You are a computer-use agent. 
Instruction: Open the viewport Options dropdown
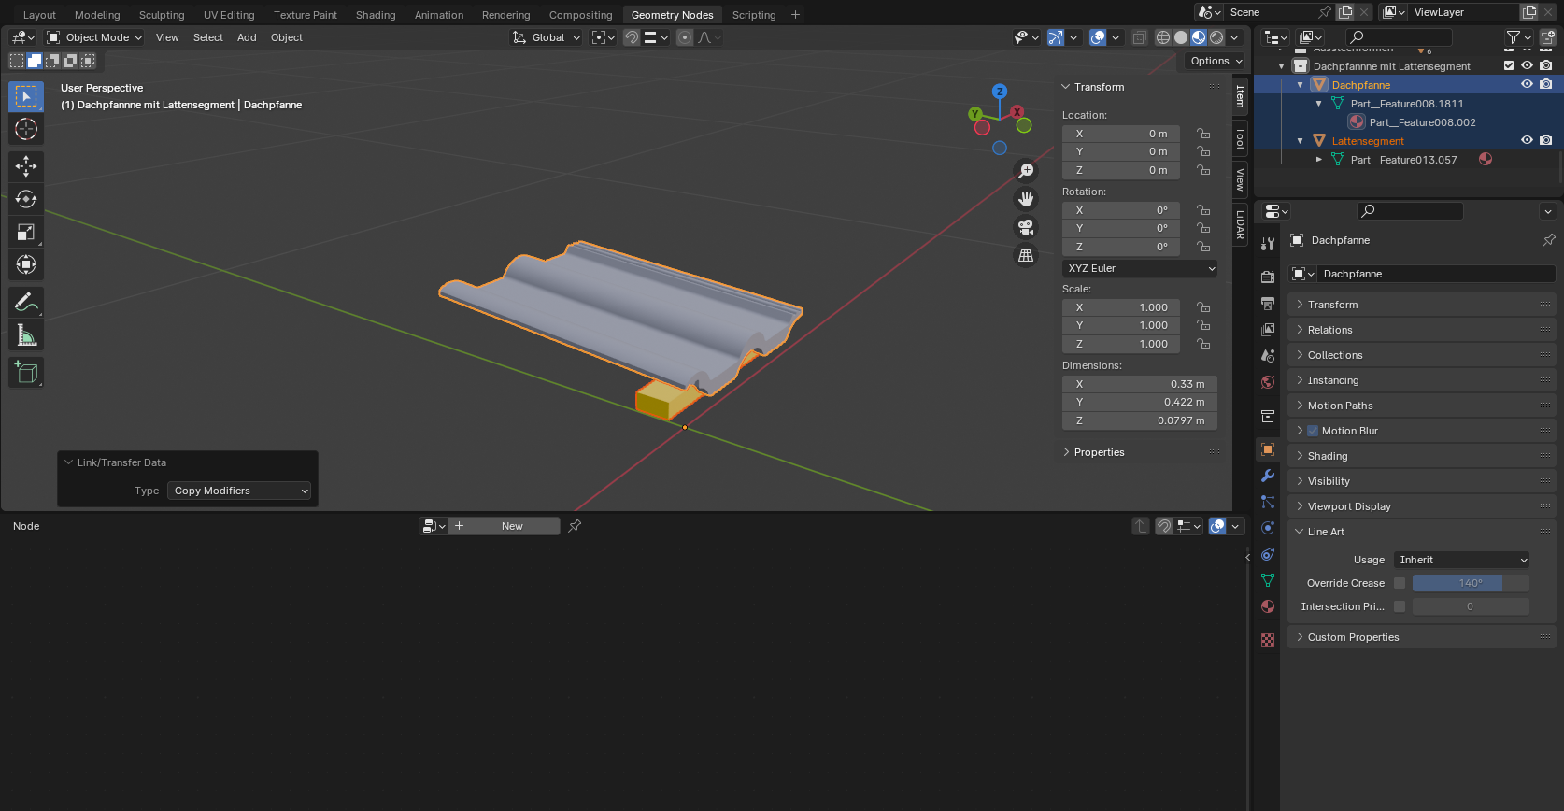(1216, 61)
